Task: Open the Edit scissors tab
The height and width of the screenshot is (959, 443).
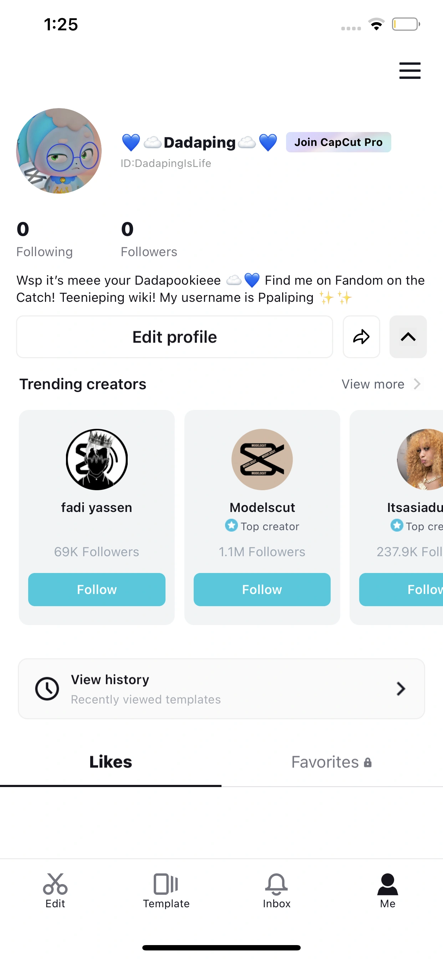Action: pos(55,890)
